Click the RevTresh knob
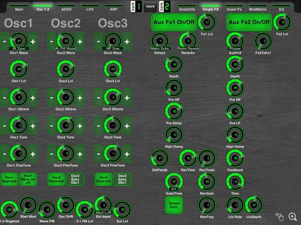Screen dimensions: 301x225 pos(207,158)
